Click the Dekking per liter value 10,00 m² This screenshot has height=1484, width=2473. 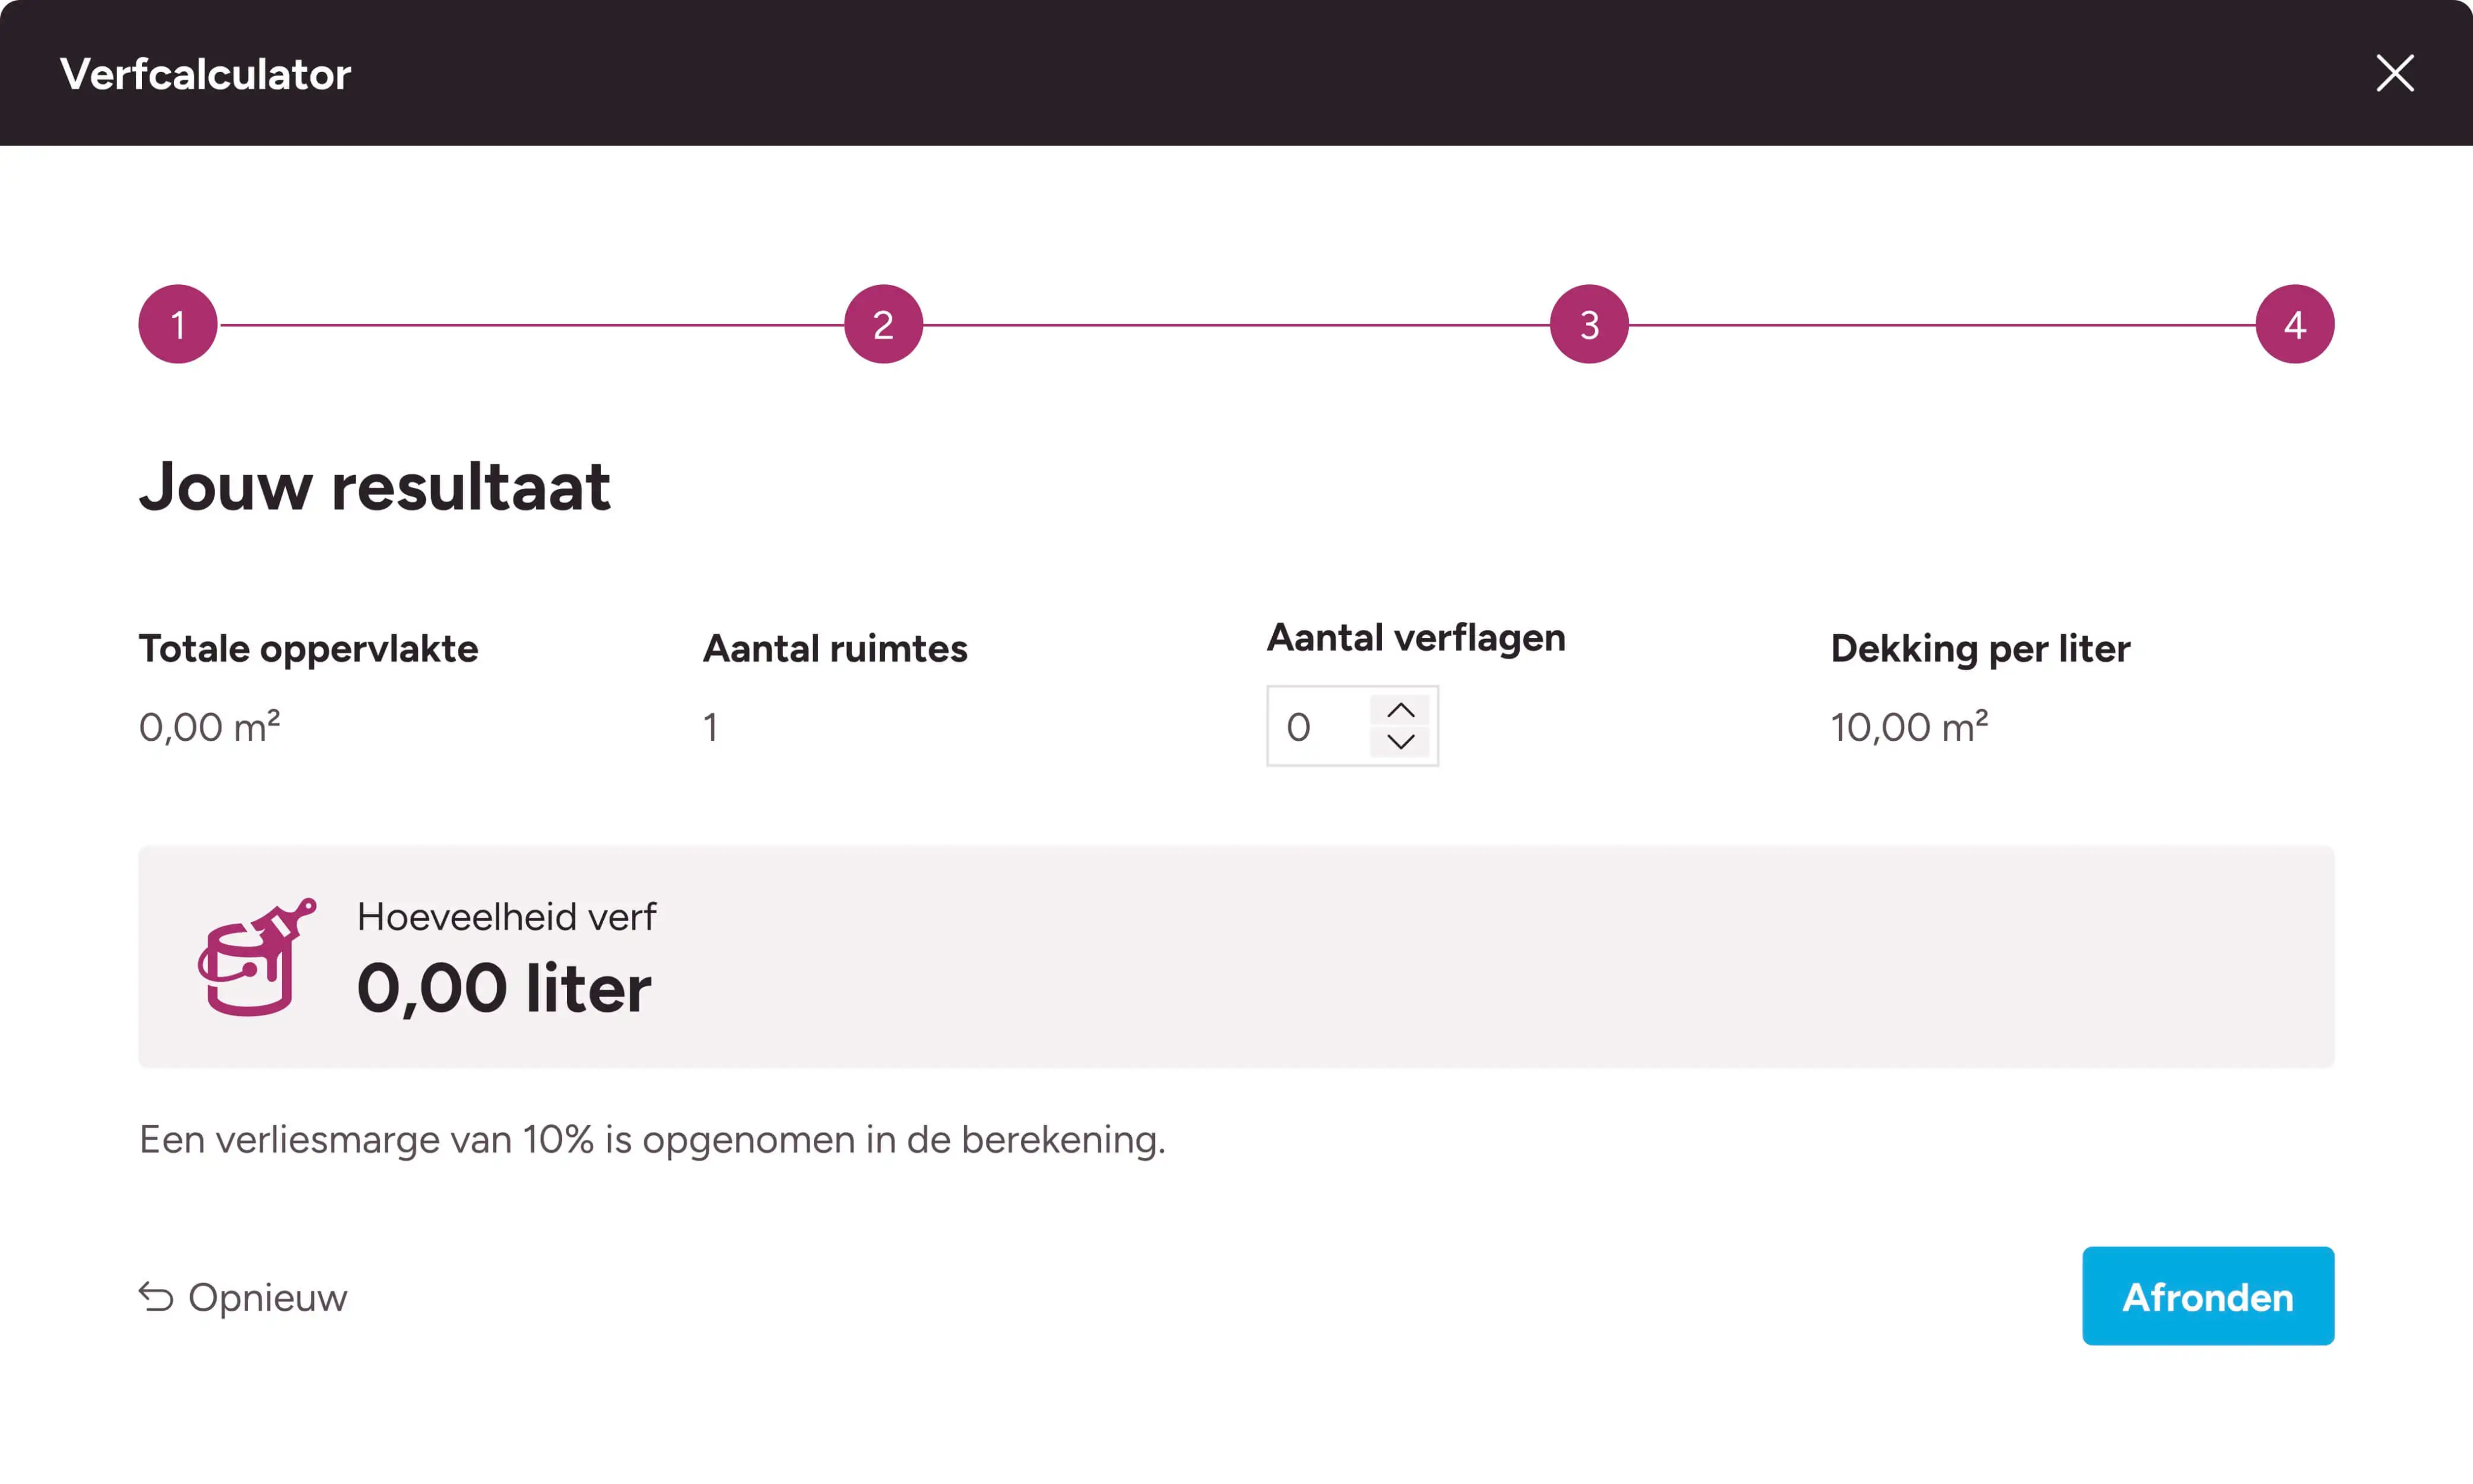[1909, 727]
